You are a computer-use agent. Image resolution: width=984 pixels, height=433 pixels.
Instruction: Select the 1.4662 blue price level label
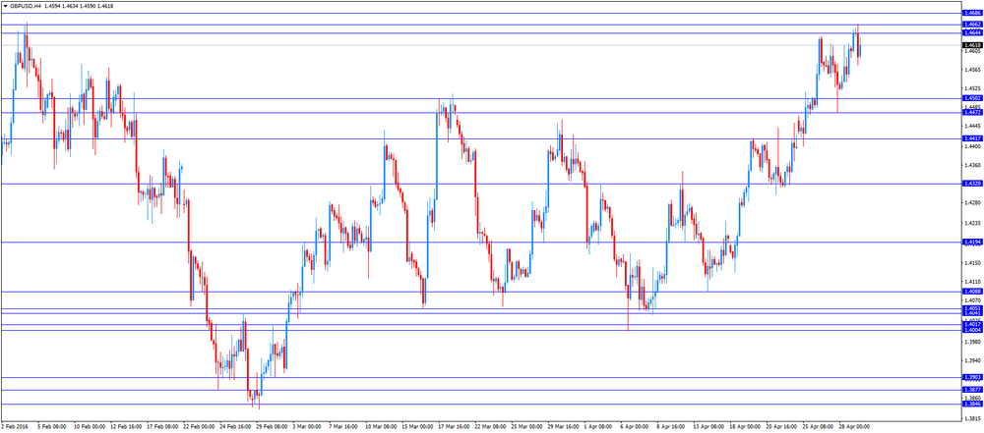point(972,25)
